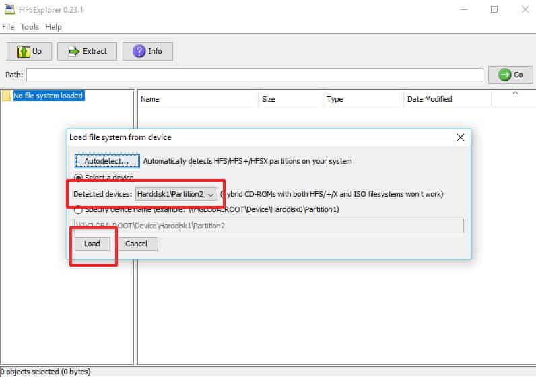The width and height of the screenshot is (536, 377).
Task: Sort by the Type column header
Action: [x=364, y=99]
